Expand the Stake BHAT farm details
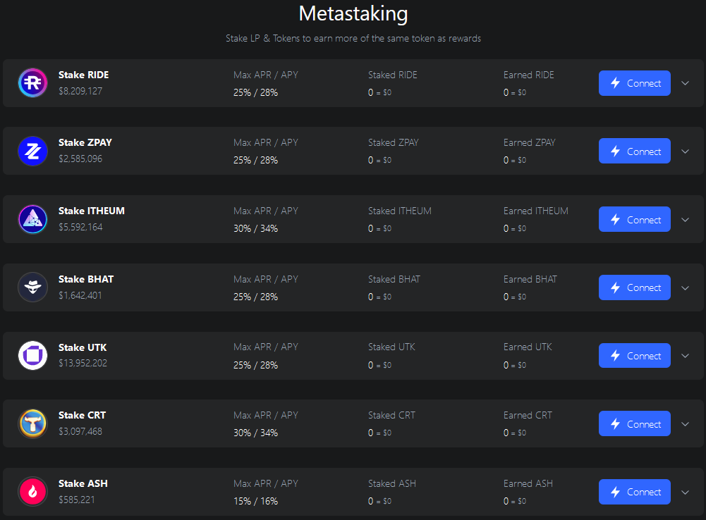706x520 pixels. pos(685,287)
